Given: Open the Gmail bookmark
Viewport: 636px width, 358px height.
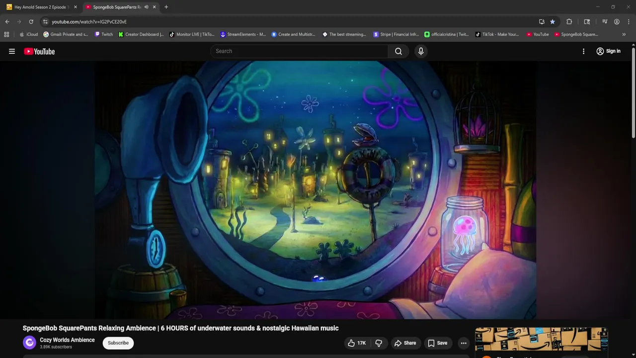Looking at the screenshot, I should pos(66,34).
